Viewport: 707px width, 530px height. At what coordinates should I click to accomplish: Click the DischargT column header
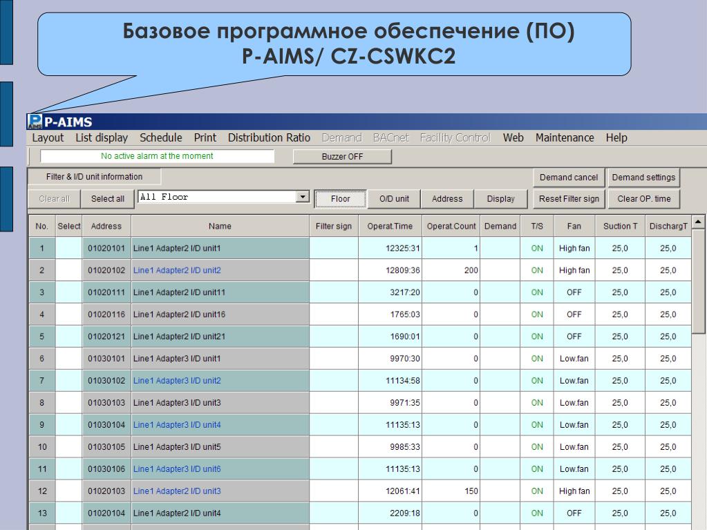[x=668, y=226]
